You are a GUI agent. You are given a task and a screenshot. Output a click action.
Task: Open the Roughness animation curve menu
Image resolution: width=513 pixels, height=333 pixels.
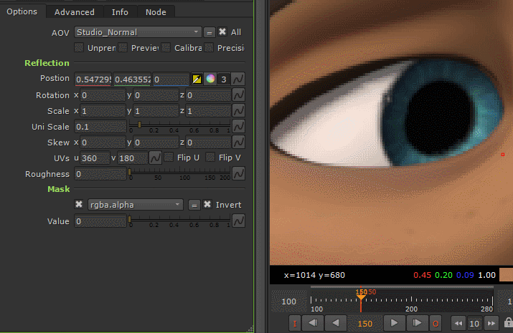[x=238, y=173]
